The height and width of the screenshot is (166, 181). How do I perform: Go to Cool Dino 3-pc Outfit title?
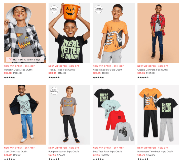[16, 151]
